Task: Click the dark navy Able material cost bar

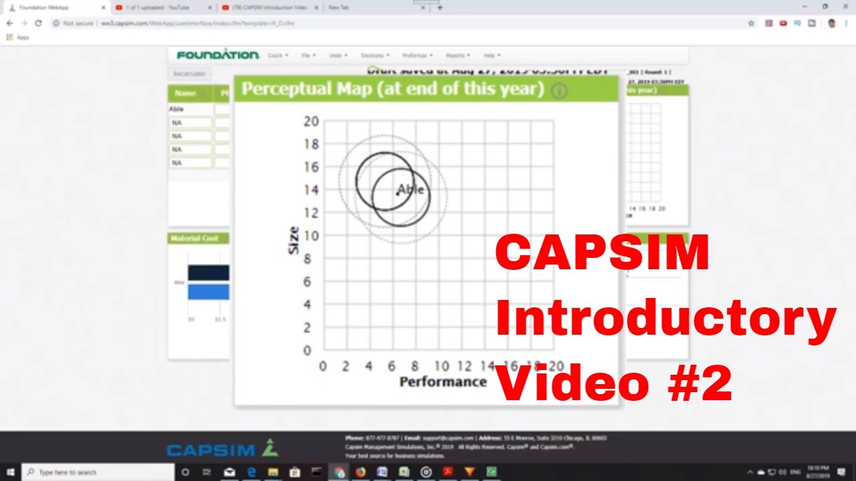Action: pos(208,273)
